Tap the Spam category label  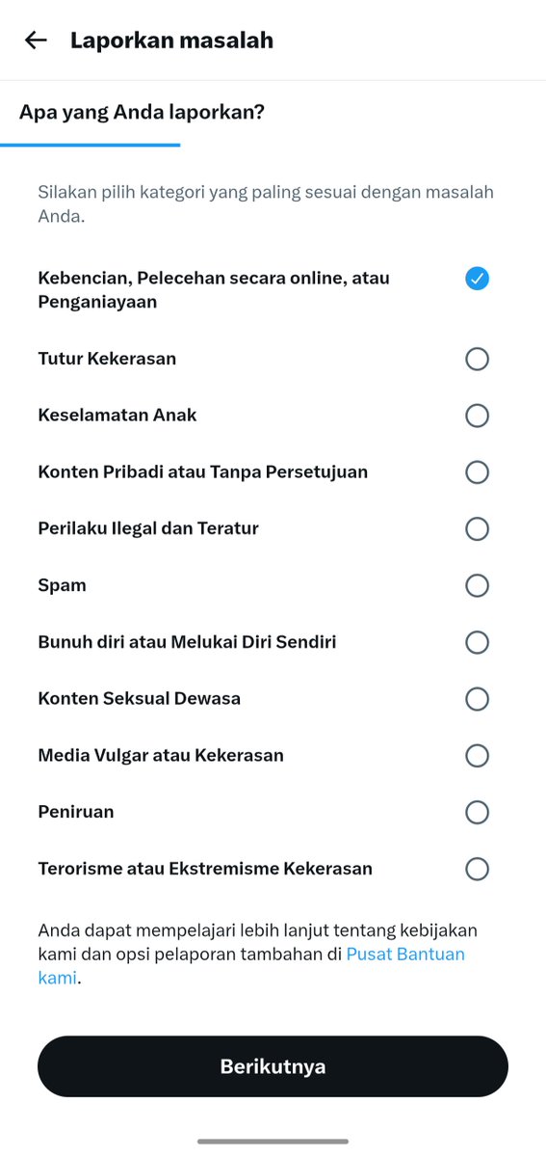pos(62,585)
